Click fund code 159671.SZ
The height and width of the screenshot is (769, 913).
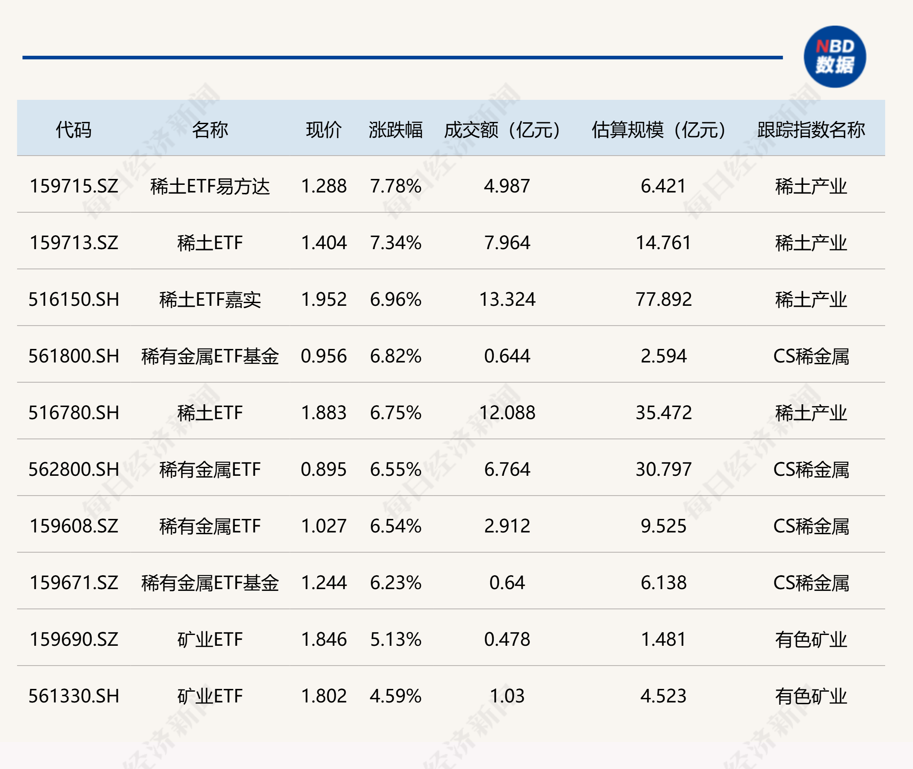click(74, 583)
